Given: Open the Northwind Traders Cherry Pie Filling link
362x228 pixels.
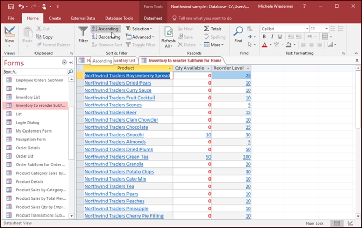Looking at the screenshot, I should (124, 216).
